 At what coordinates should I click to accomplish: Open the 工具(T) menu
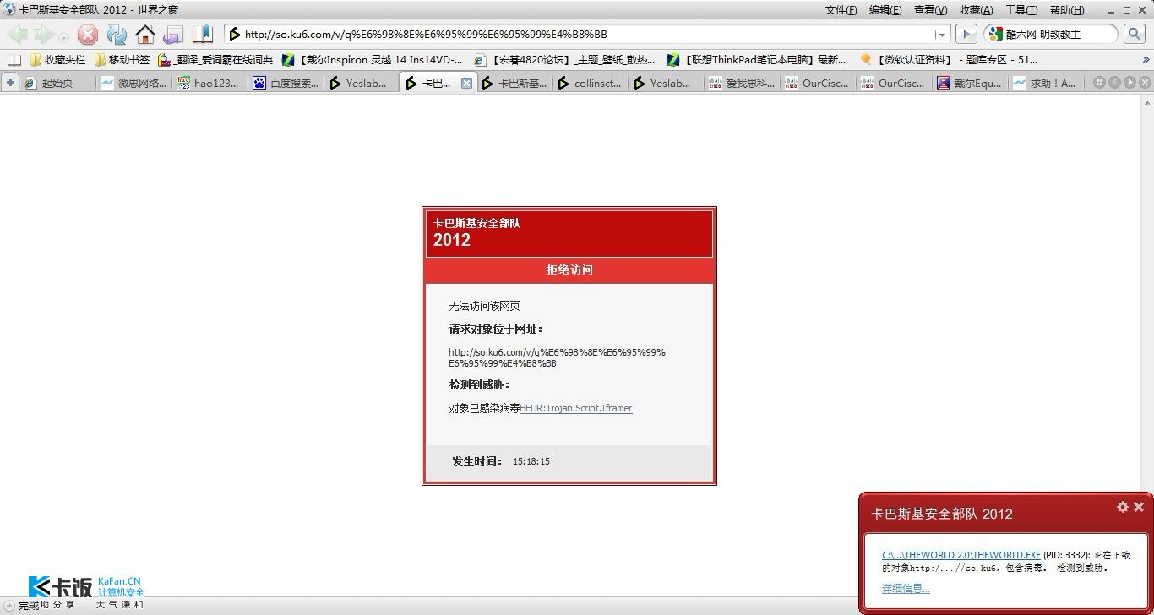pyautogui.click(x=1021, y=10)
